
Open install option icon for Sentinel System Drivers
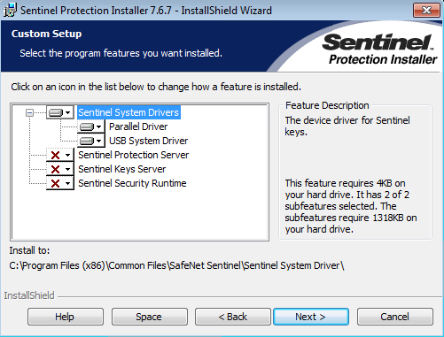60,112
